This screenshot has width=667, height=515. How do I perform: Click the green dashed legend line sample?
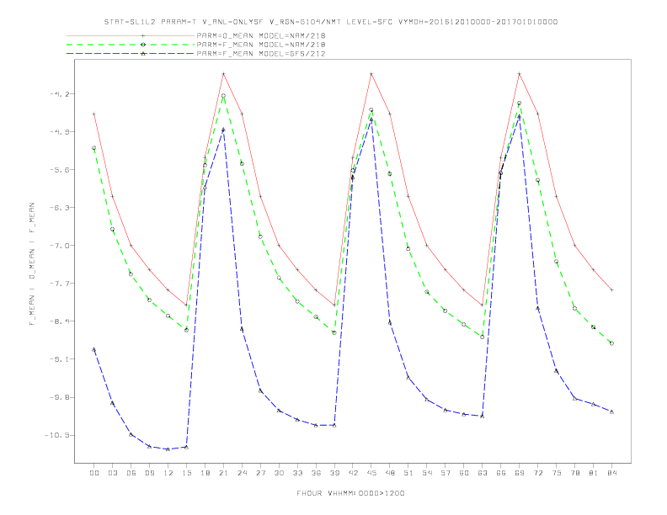click(x=131, y=45)
